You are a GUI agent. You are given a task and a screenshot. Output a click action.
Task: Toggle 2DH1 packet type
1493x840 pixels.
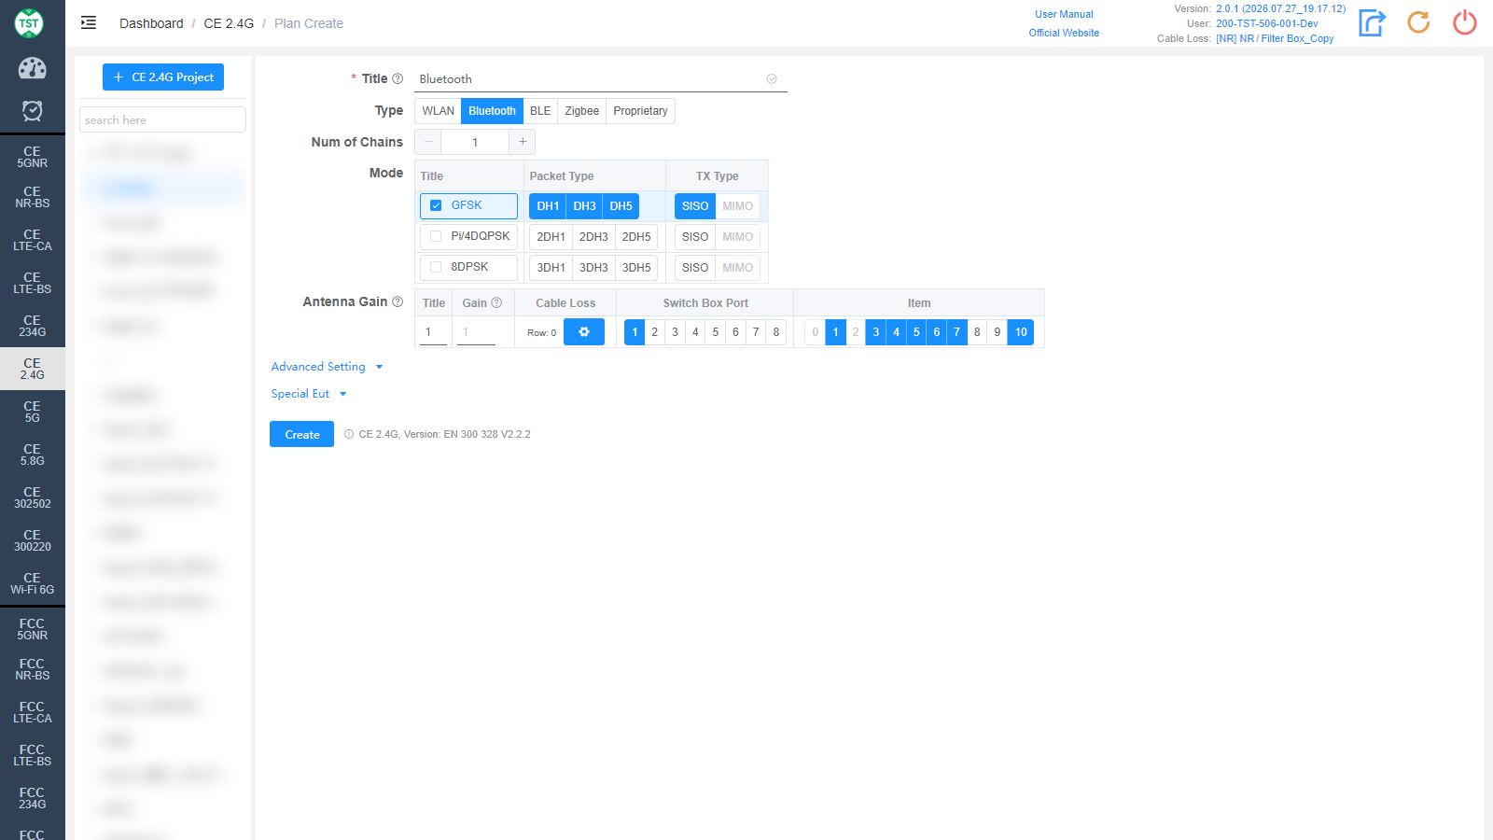(551, 237)
